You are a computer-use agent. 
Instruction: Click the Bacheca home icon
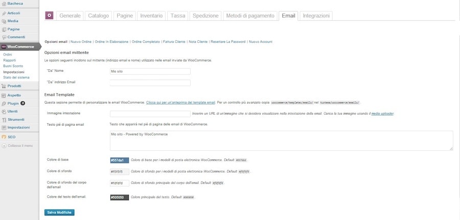[4, 4]
